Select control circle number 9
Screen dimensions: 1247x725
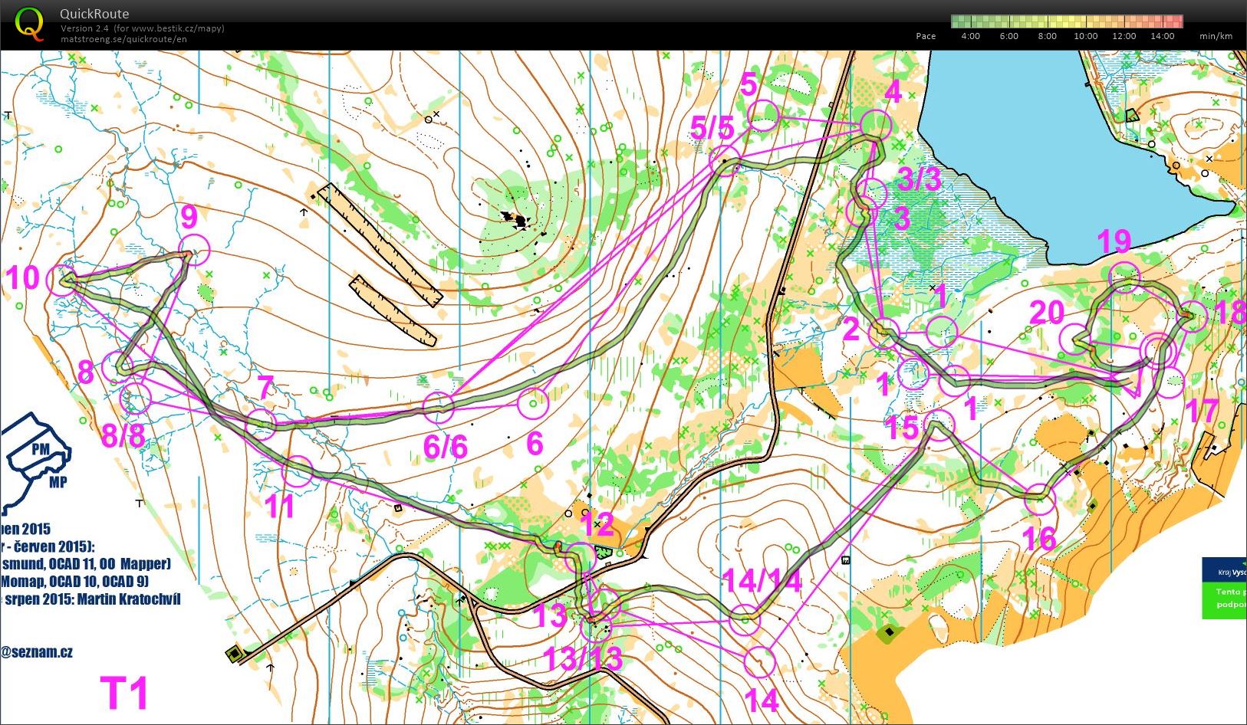(194, 248)
